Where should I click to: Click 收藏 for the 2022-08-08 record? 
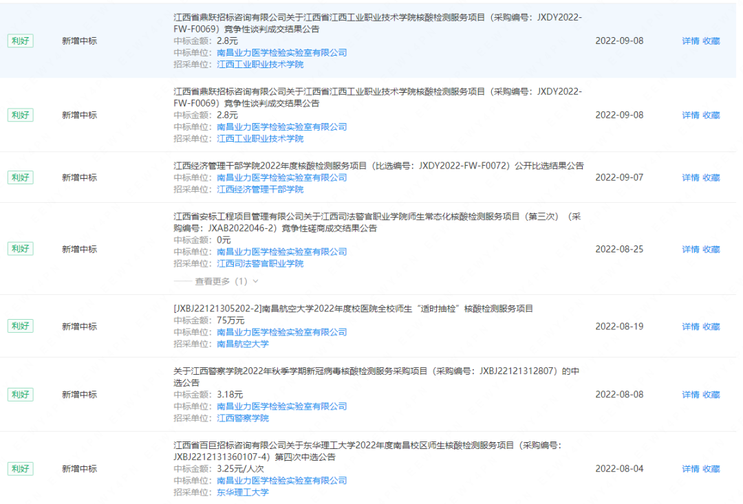(x=711, y=395)
